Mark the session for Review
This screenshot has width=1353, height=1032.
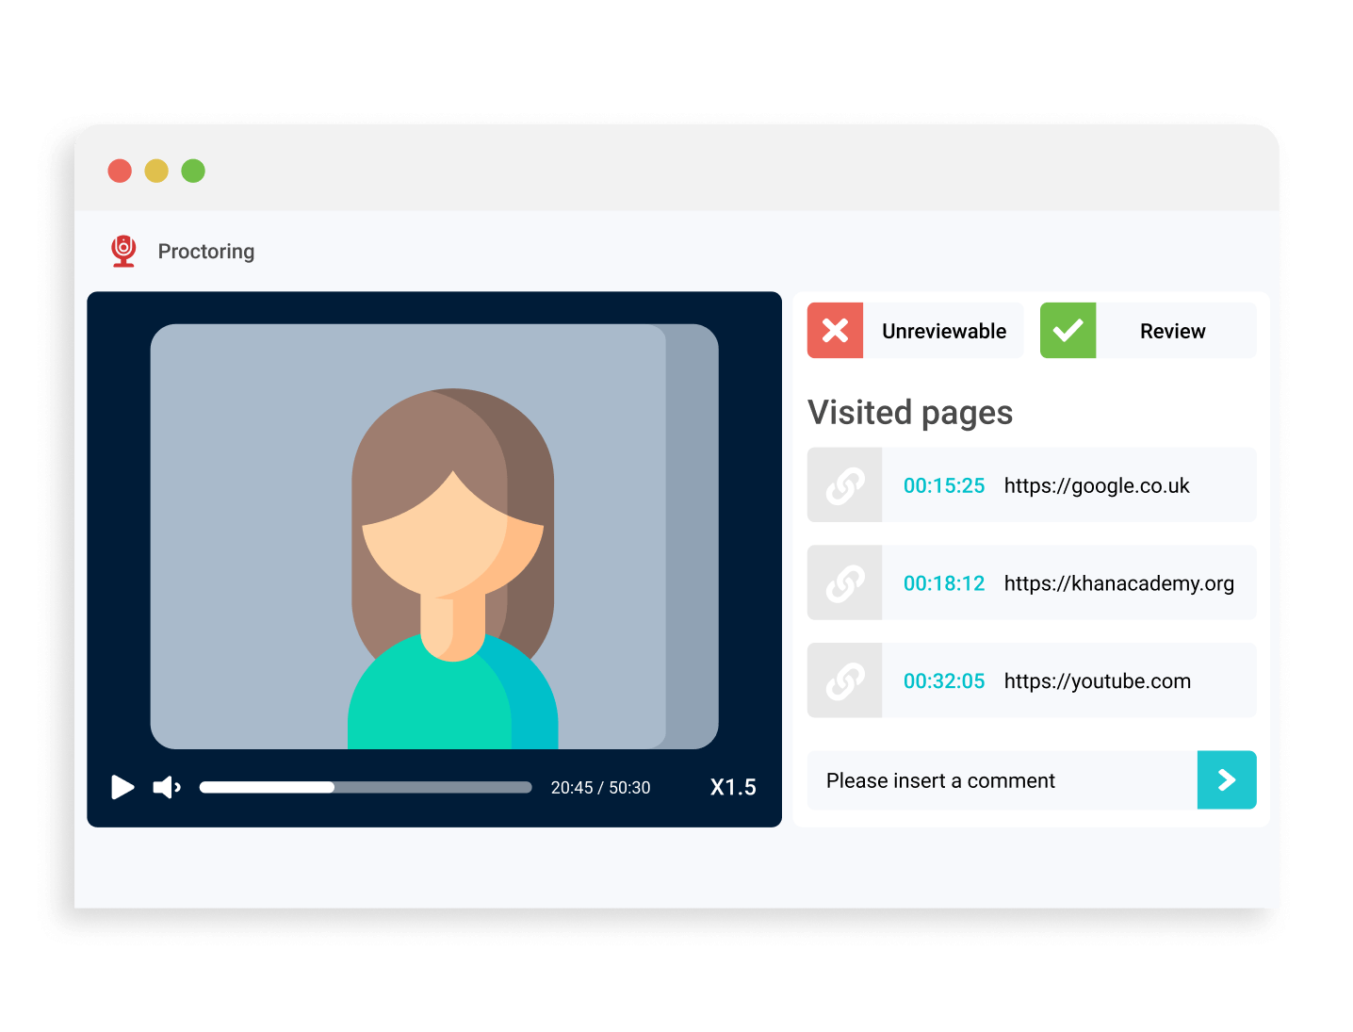coord(1173,330)
